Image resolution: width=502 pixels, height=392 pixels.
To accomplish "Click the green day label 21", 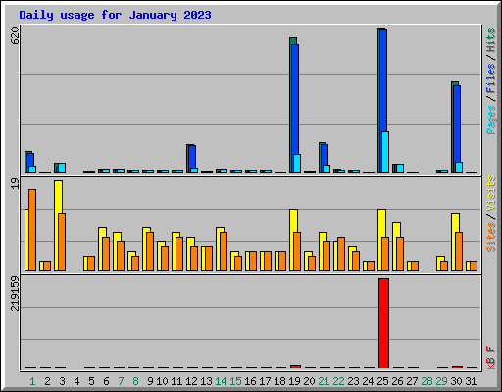I will pos(324,381).
